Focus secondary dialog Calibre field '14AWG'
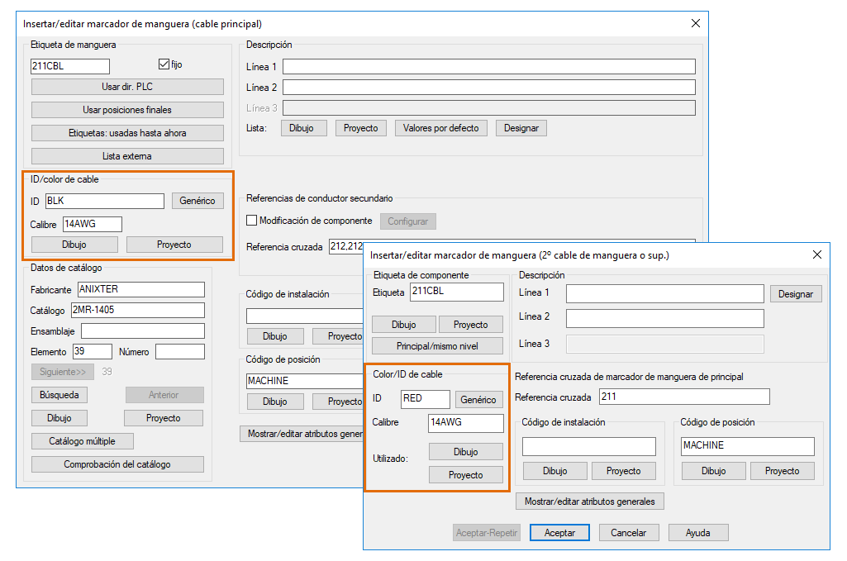Screen dimensions: 847x561 (466, 423)
